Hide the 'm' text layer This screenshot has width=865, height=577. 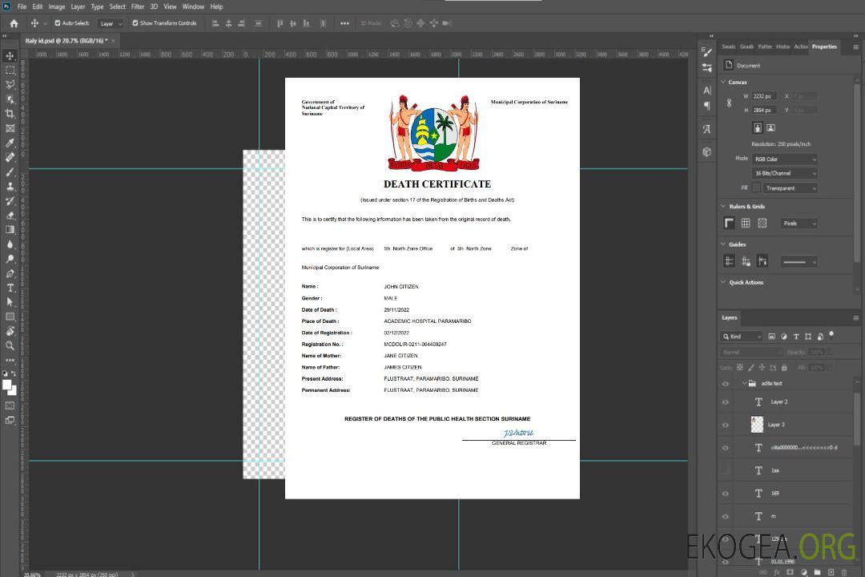coord(726,517)
